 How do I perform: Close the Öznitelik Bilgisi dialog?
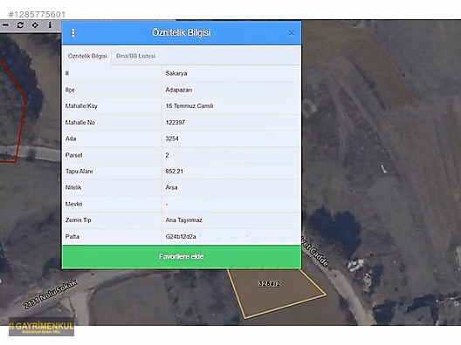pyautogui.click(x=291, y=33)
